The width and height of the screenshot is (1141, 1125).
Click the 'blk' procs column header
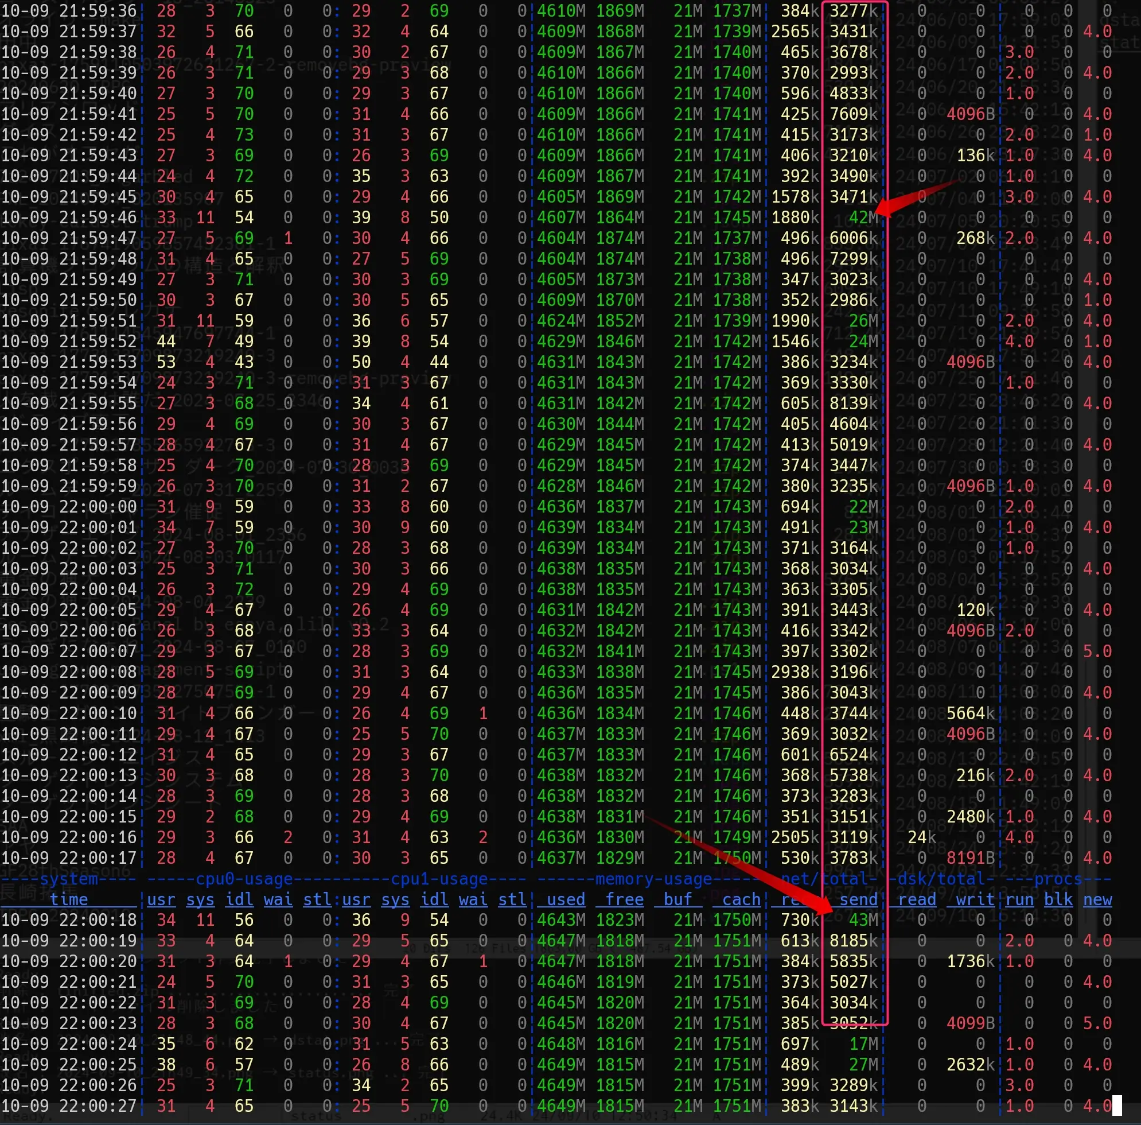pyautogui.click(x=1058, y=899)
